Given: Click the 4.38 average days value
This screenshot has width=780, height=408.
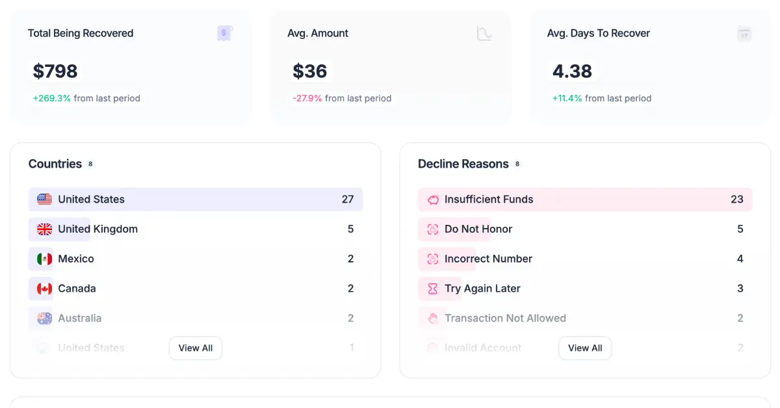Looking at the screenshot, I should coord(572,71).
